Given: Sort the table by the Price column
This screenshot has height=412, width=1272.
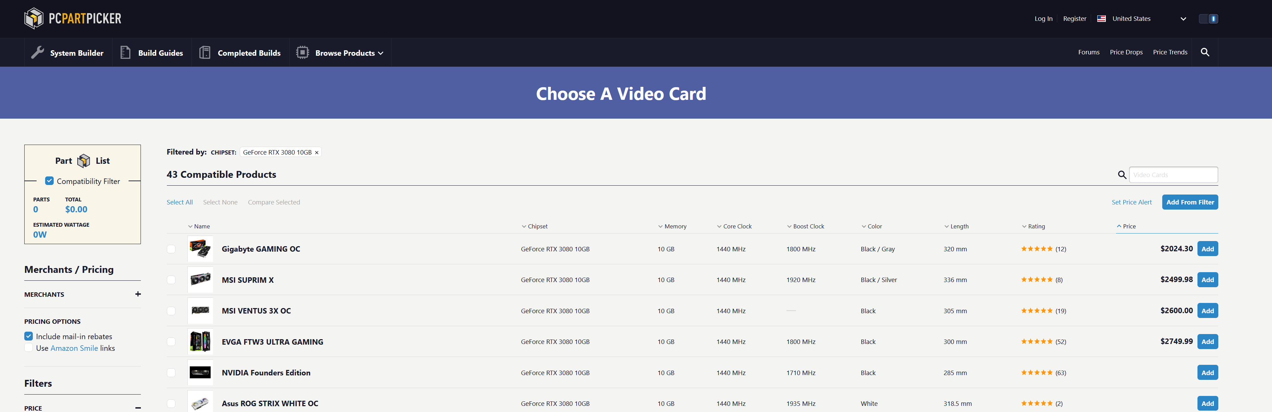Looking at the screenshot, I should (x=1129, y=226).
